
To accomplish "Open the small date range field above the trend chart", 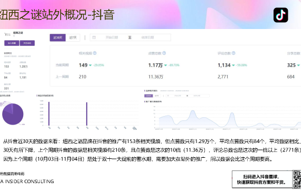I will pos(187,96).
